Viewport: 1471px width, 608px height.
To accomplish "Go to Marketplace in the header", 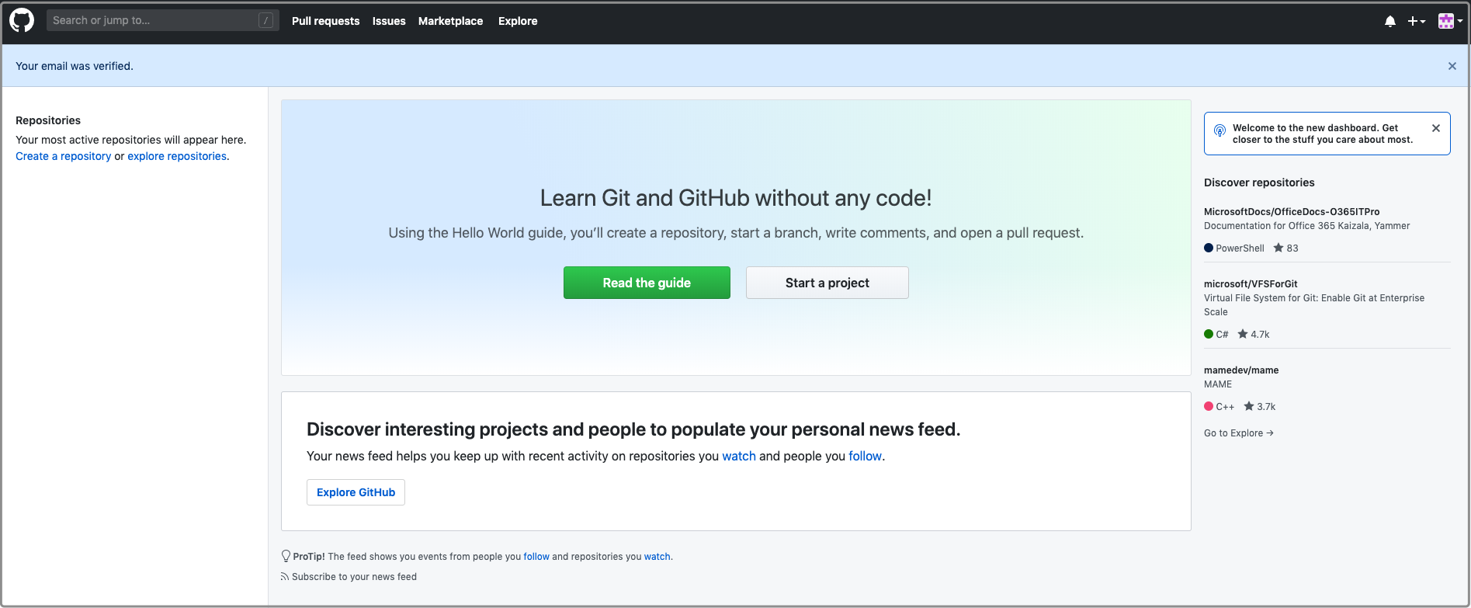I will coord(450,21).
